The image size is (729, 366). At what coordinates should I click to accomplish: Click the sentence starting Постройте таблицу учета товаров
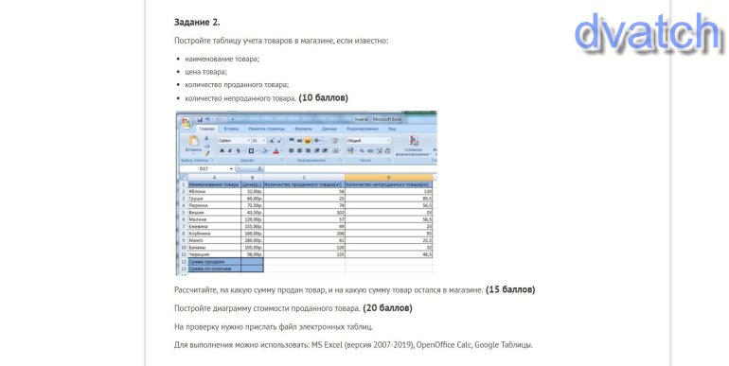[x=281, y=41]
